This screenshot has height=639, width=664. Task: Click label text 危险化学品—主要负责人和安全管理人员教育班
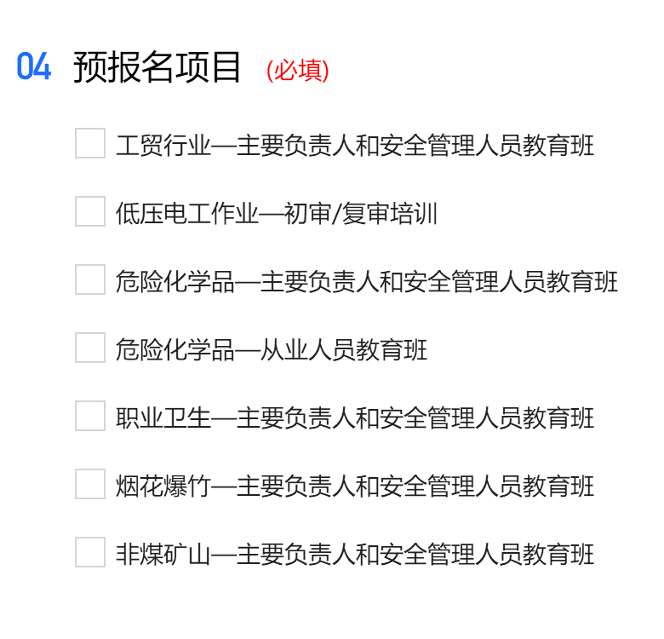pyautogui.click(x=367, y=282)
